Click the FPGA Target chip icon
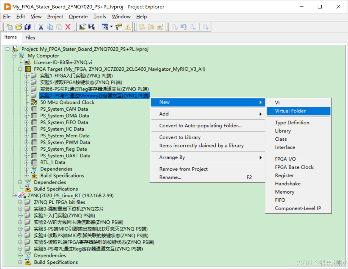The width and height of the screenshot is (348, 269). [28, 69]
